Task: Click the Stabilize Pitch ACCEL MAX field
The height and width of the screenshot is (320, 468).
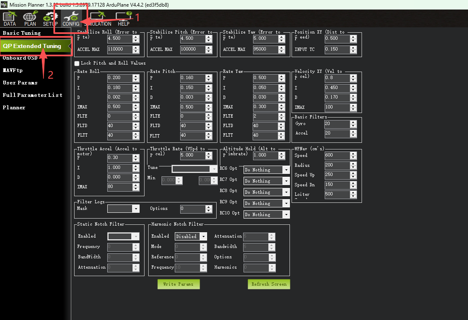Action: point(193,50)
